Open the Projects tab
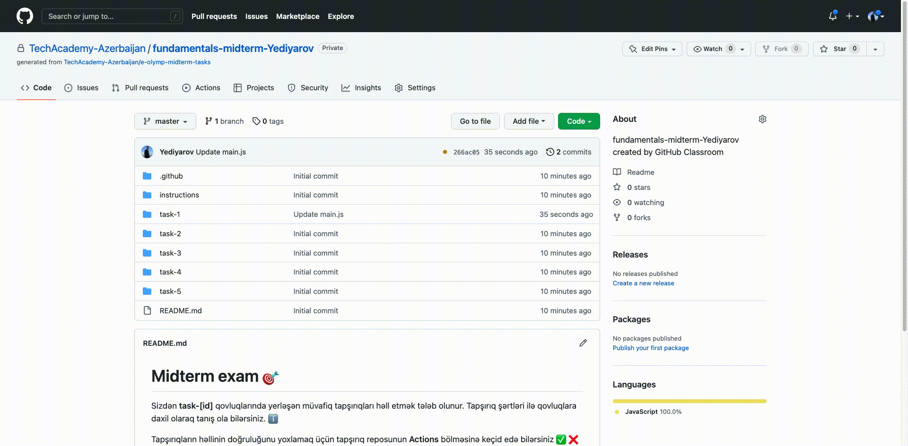 (254, 88)
